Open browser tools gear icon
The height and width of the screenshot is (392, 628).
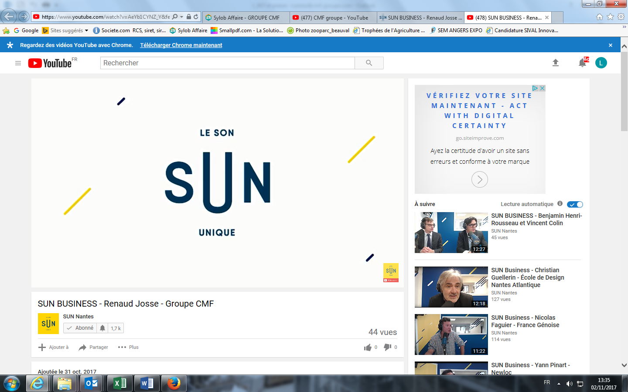pos(621,17)
